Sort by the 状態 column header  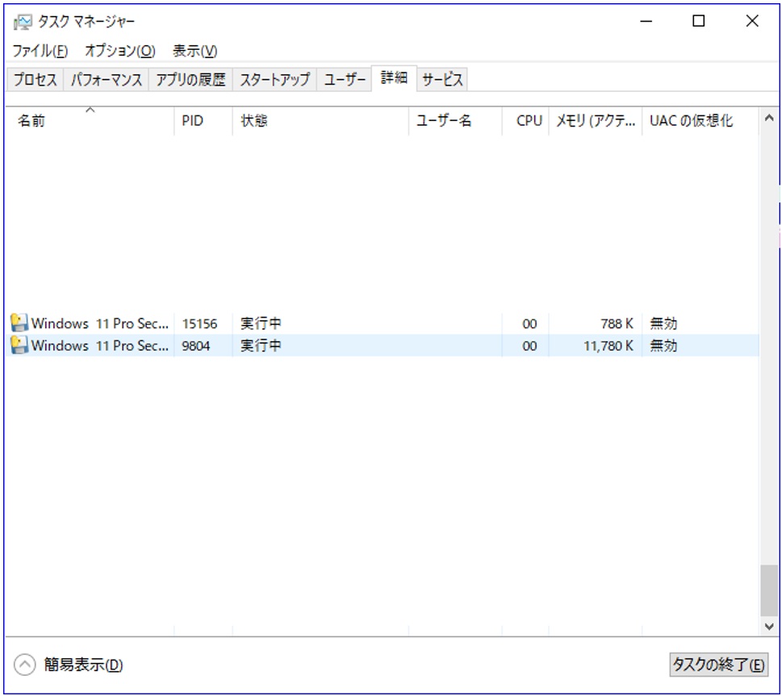click(x=320, y=121)
